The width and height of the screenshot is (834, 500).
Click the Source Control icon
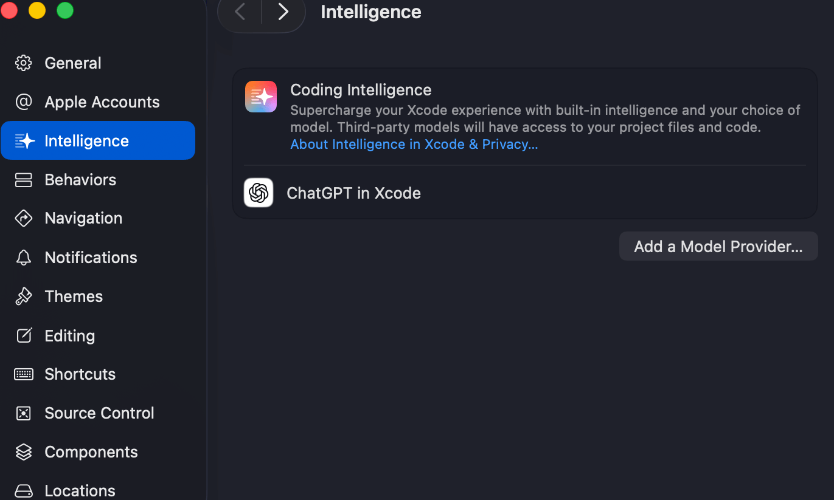tap(24, 413)
